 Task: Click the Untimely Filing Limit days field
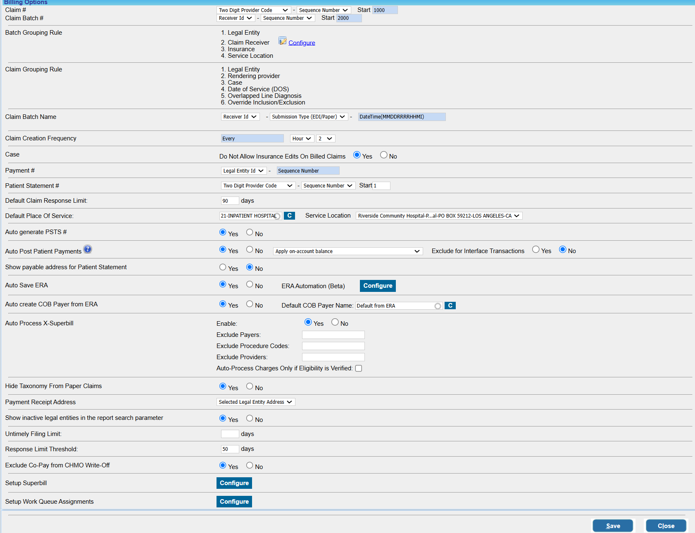230,434
